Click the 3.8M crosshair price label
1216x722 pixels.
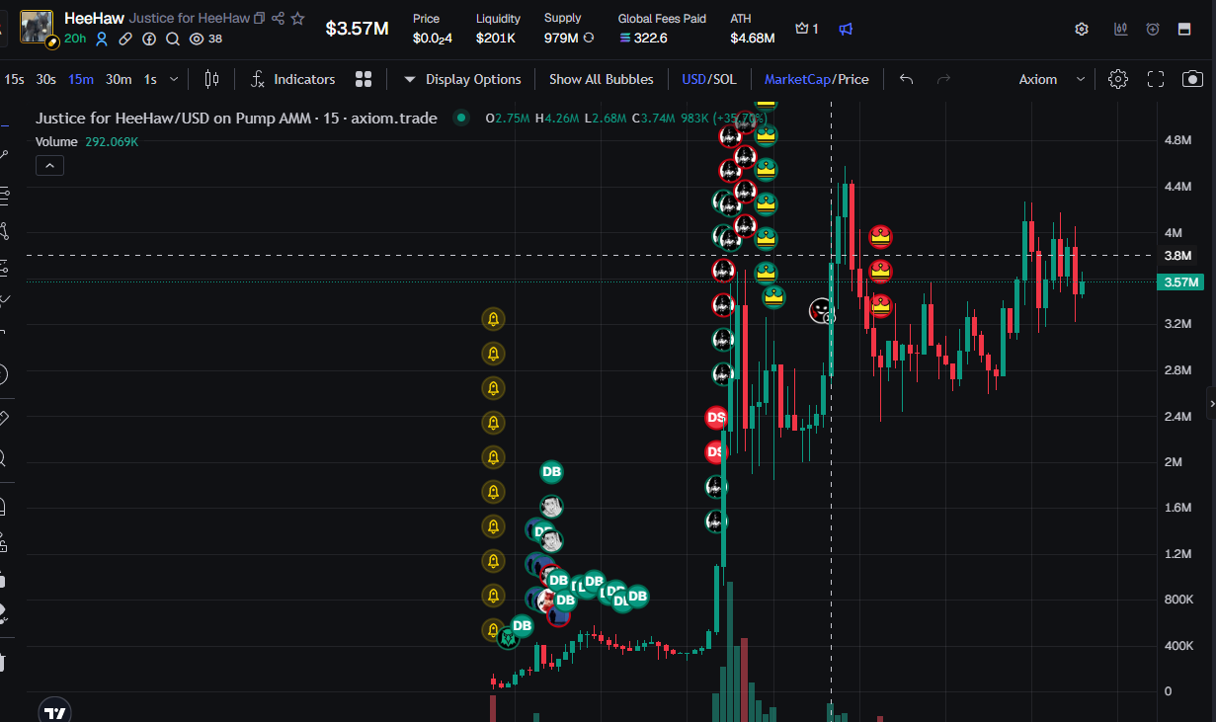click(x=1179, y=256)
